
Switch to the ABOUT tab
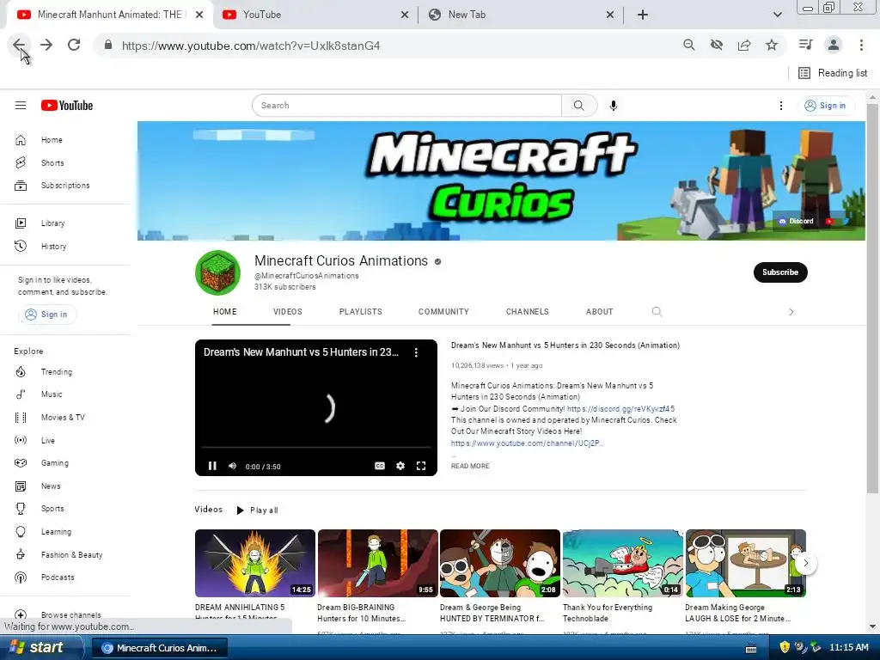click(599, 312)
